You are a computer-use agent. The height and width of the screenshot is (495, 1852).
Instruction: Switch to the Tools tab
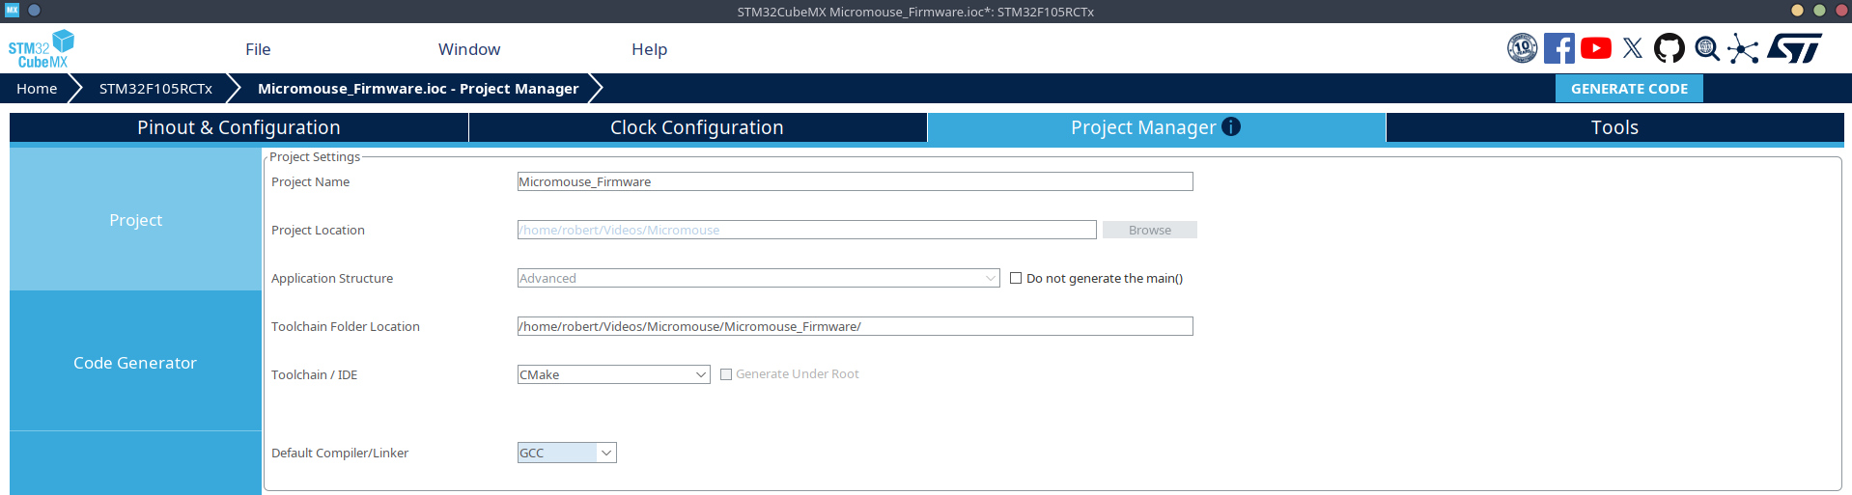[x=1614, y=127]
